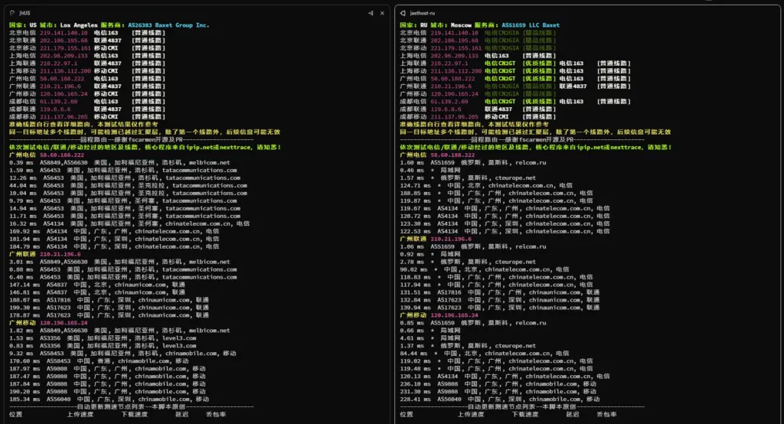The width and height of the screenshot is (784, 424).
Task: Click the terminal icon beside jhUS title
Action: coord(13,13)
